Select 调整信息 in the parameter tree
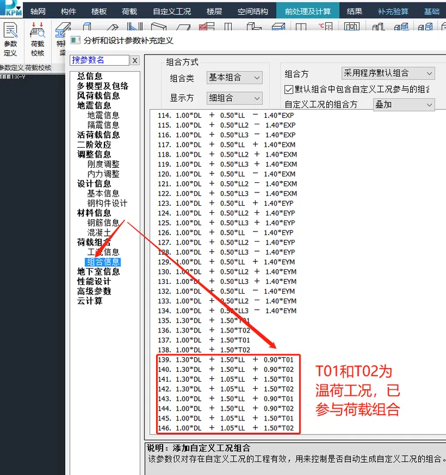The image size is (446, 475). 94,154
